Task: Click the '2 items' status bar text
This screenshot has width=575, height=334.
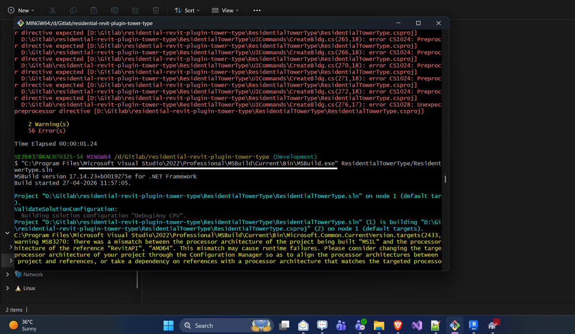Action: [x=14, y=310]
